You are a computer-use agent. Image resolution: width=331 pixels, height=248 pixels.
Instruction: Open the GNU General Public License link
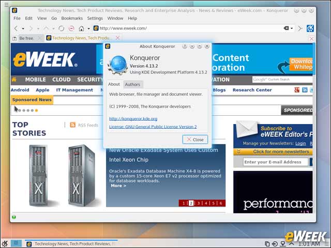coord(153,127)
